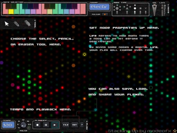Select the yellow diamond node on the grid
The height and width of the screenshot is (133, 177).
point(85,54)
